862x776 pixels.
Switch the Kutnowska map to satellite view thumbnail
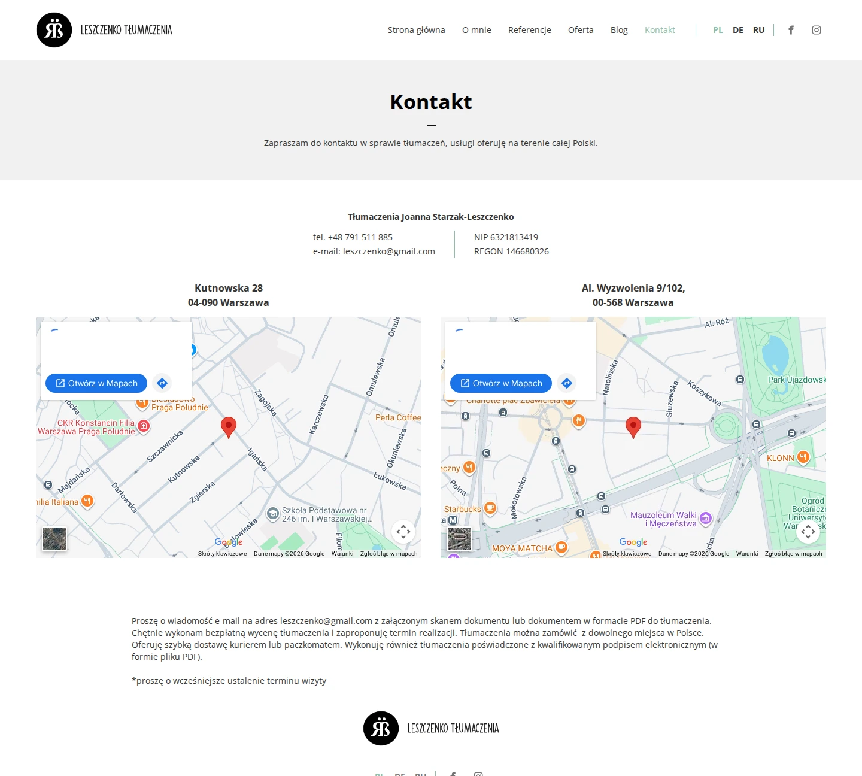click(x=54, y=539)
